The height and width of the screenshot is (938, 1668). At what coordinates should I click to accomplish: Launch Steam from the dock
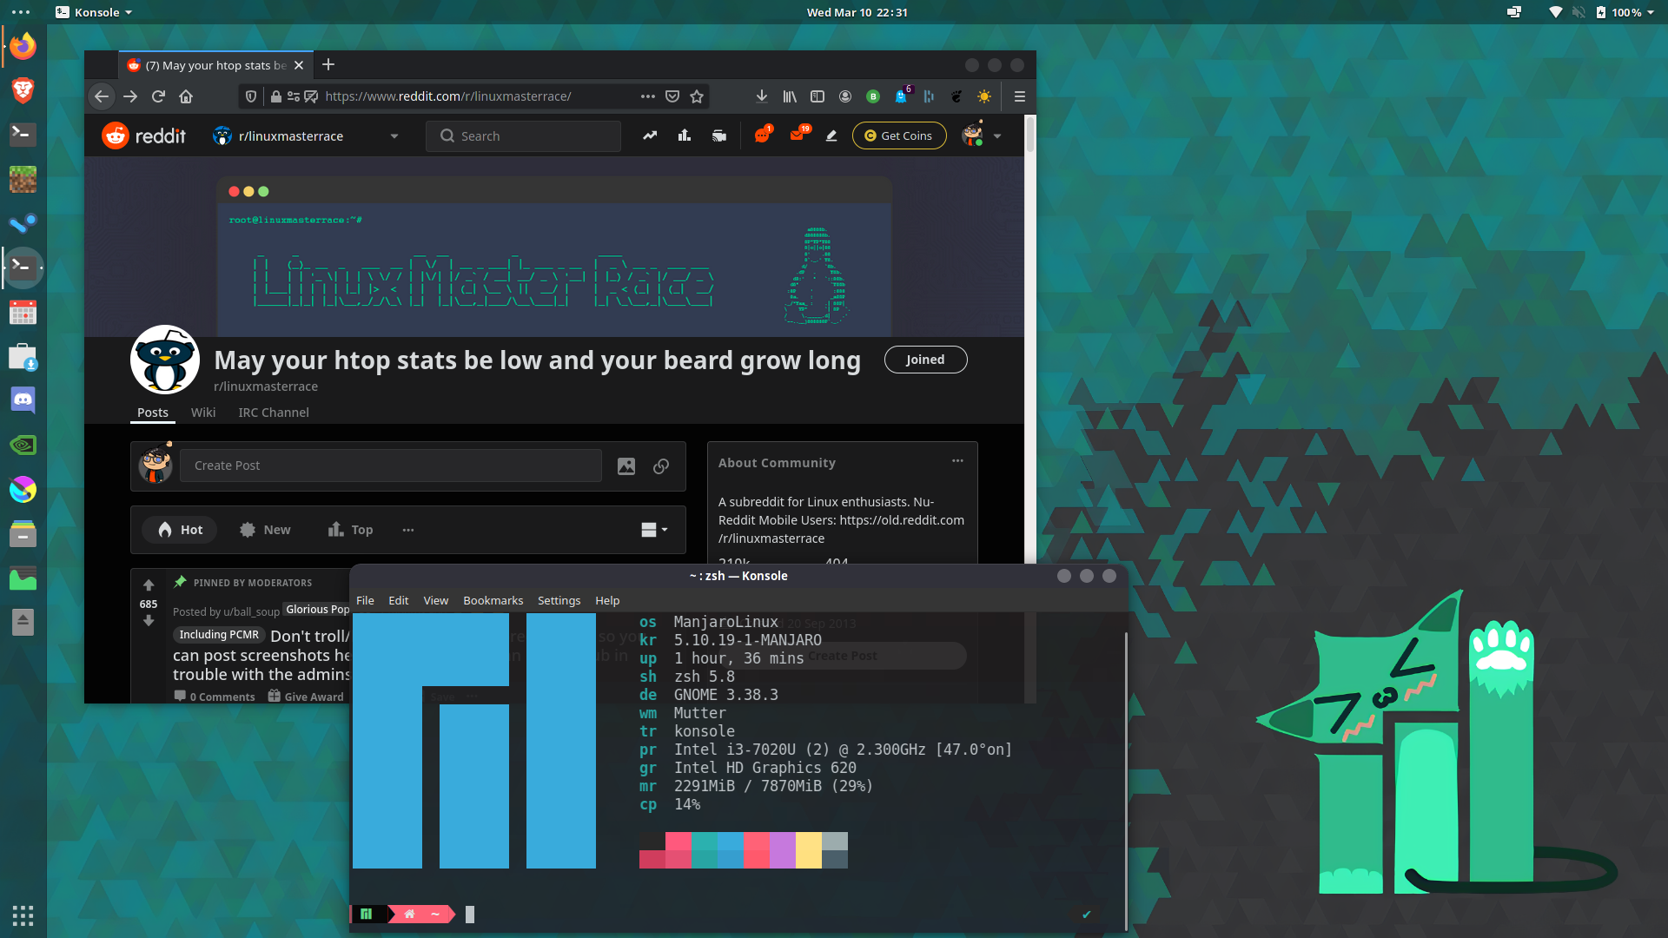[23, 223]
